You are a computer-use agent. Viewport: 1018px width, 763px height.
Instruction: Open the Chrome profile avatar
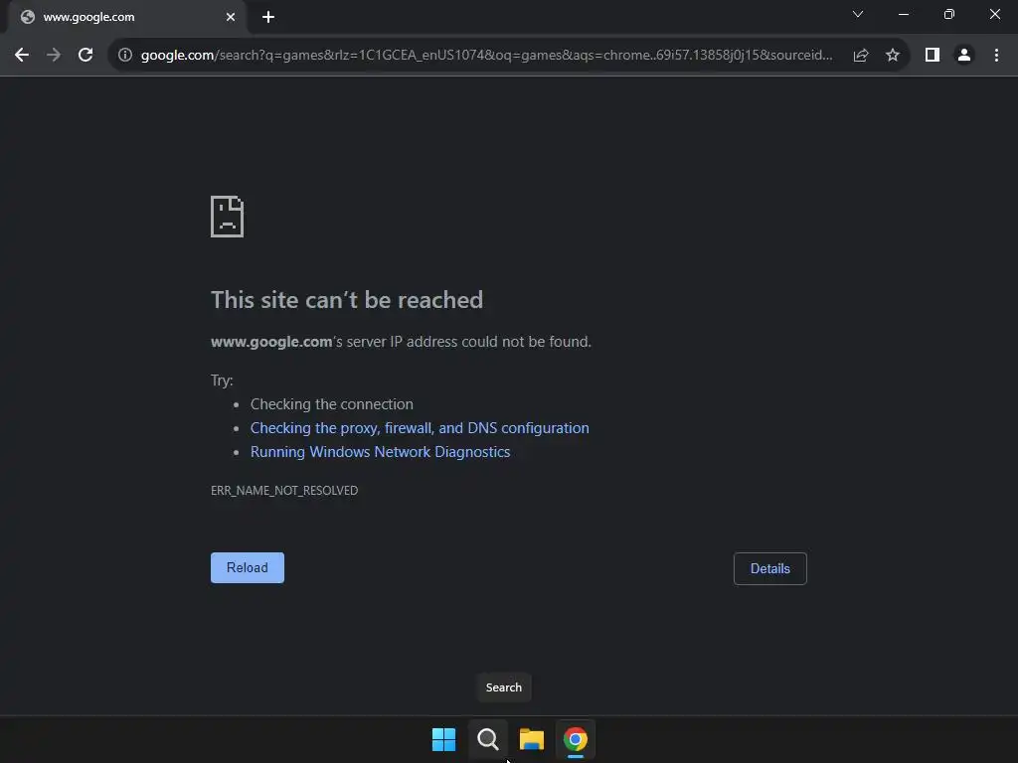coord(964,56)
